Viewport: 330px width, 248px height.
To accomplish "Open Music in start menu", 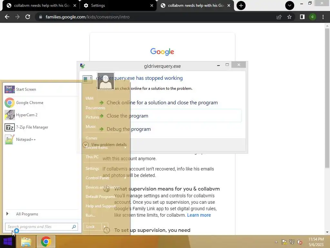I will (x=91, y=127).
